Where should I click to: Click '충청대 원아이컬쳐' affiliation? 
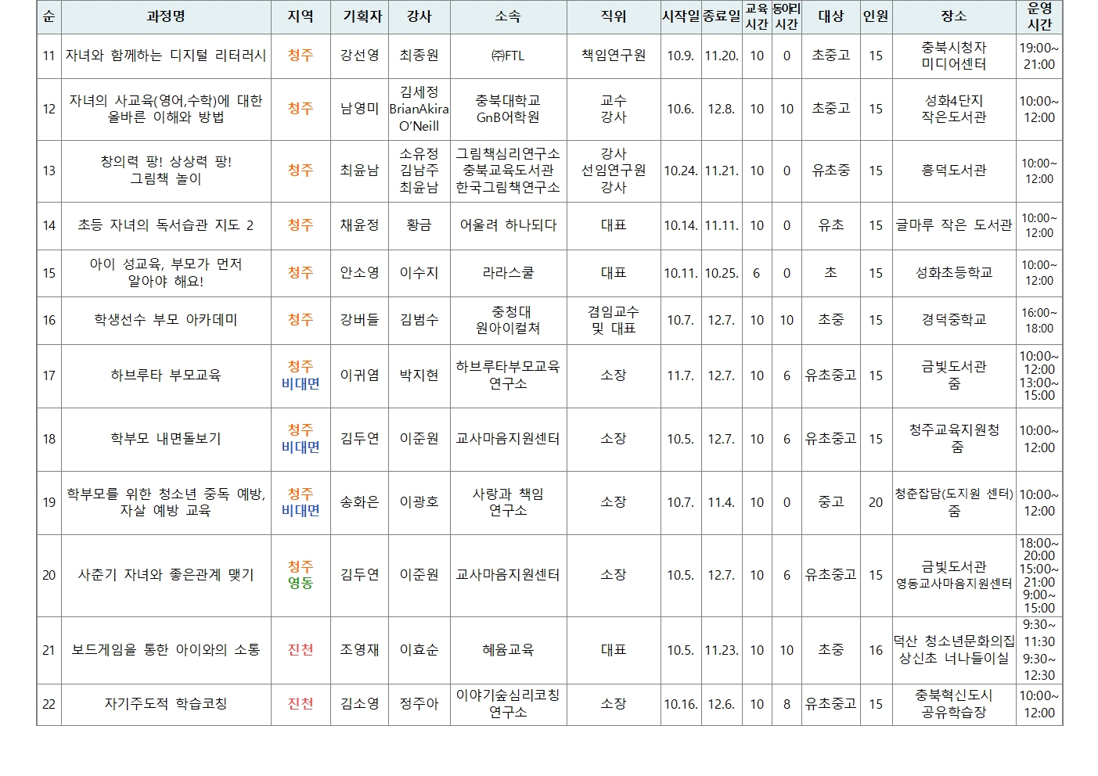508,320
